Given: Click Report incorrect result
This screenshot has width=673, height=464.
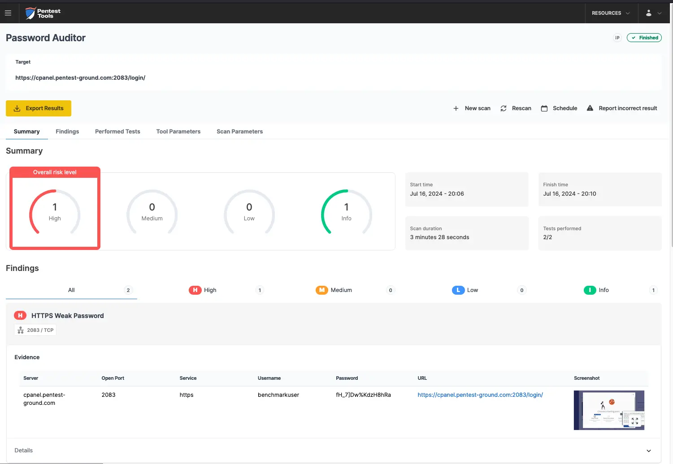Looking at the screenshot, I should (x=622, y=108).
